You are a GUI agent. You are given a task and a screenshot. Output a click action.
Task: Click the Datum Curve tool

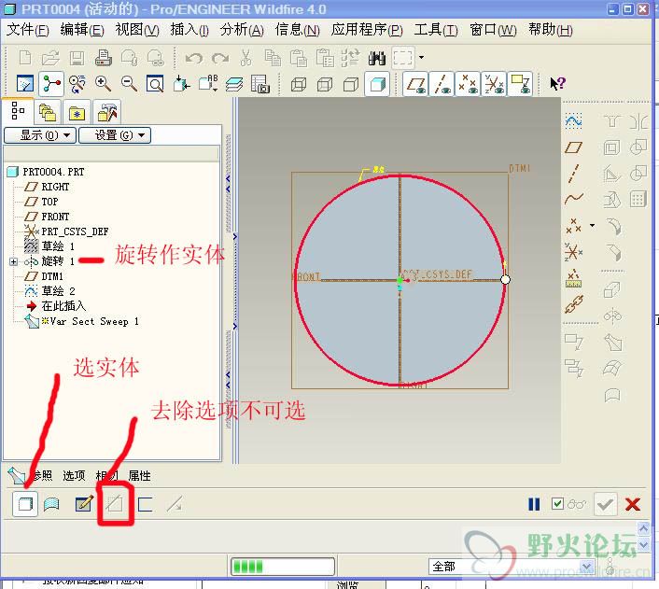coord(574,198)
